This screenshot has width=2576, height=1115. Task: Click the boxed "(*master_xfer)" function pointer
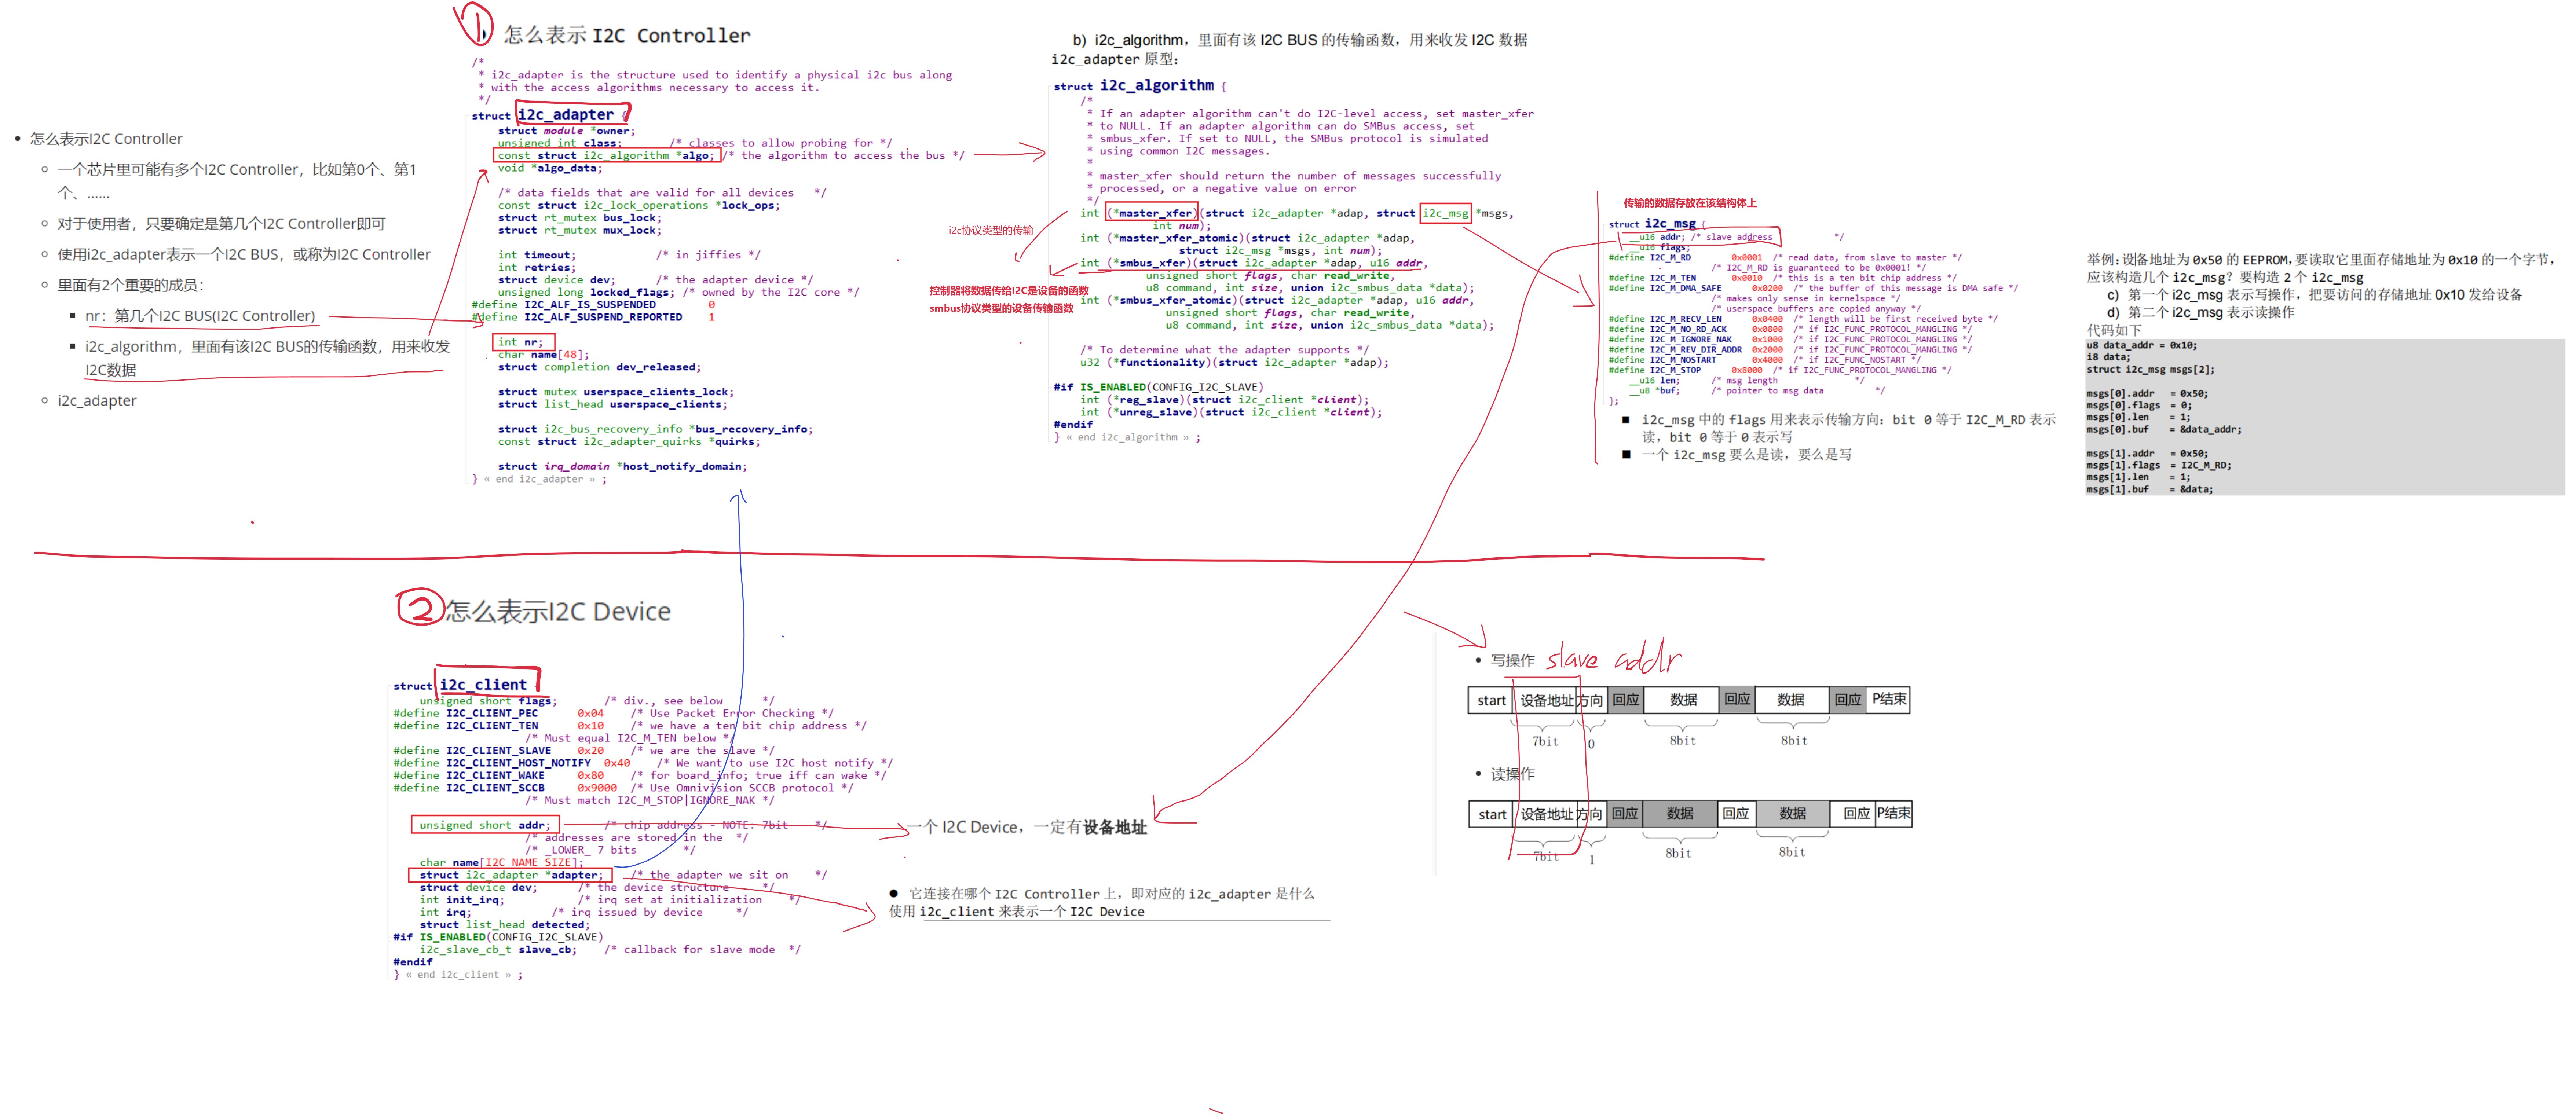(x=1152, y=213)
